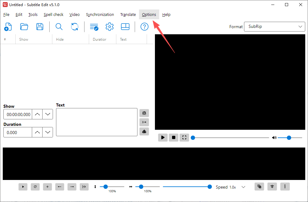Stop video playback
Screen dimensions: 308x202
tap(174, 137)
